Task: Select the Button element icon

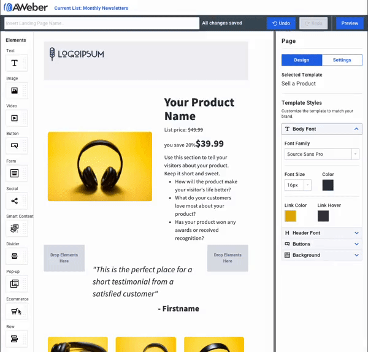Action: (x=15, y=145)
